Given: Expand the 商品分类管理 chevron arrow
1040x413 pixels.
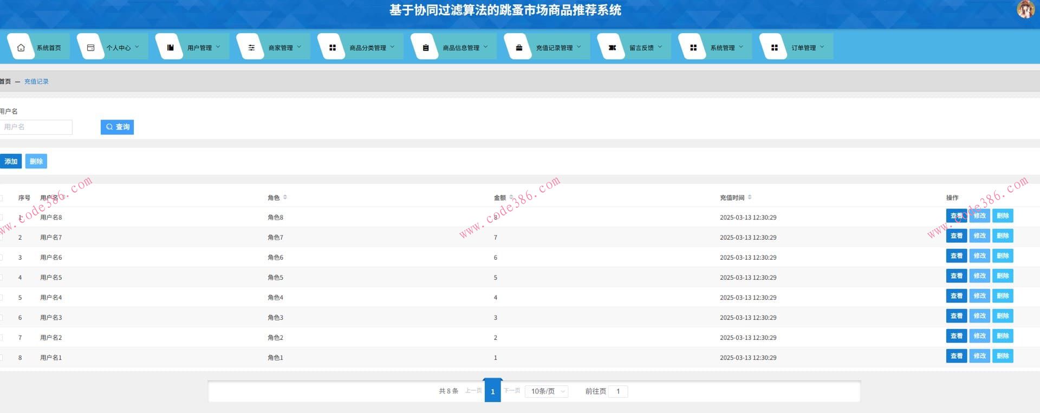Looking at the screenshot, I should coord(392,47).
